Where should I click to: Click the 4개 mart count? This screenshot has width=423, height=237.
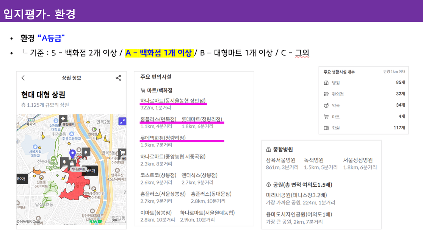coord(402,116)
